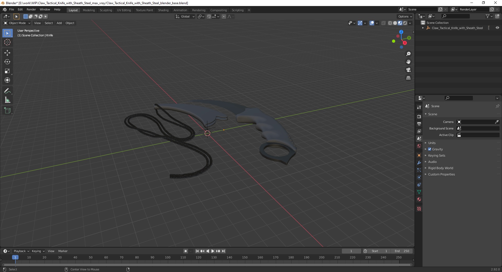This screenshot has height=272, width=502.
Task: Click frame 1 playhead marker
Action: tap(15, 257)
